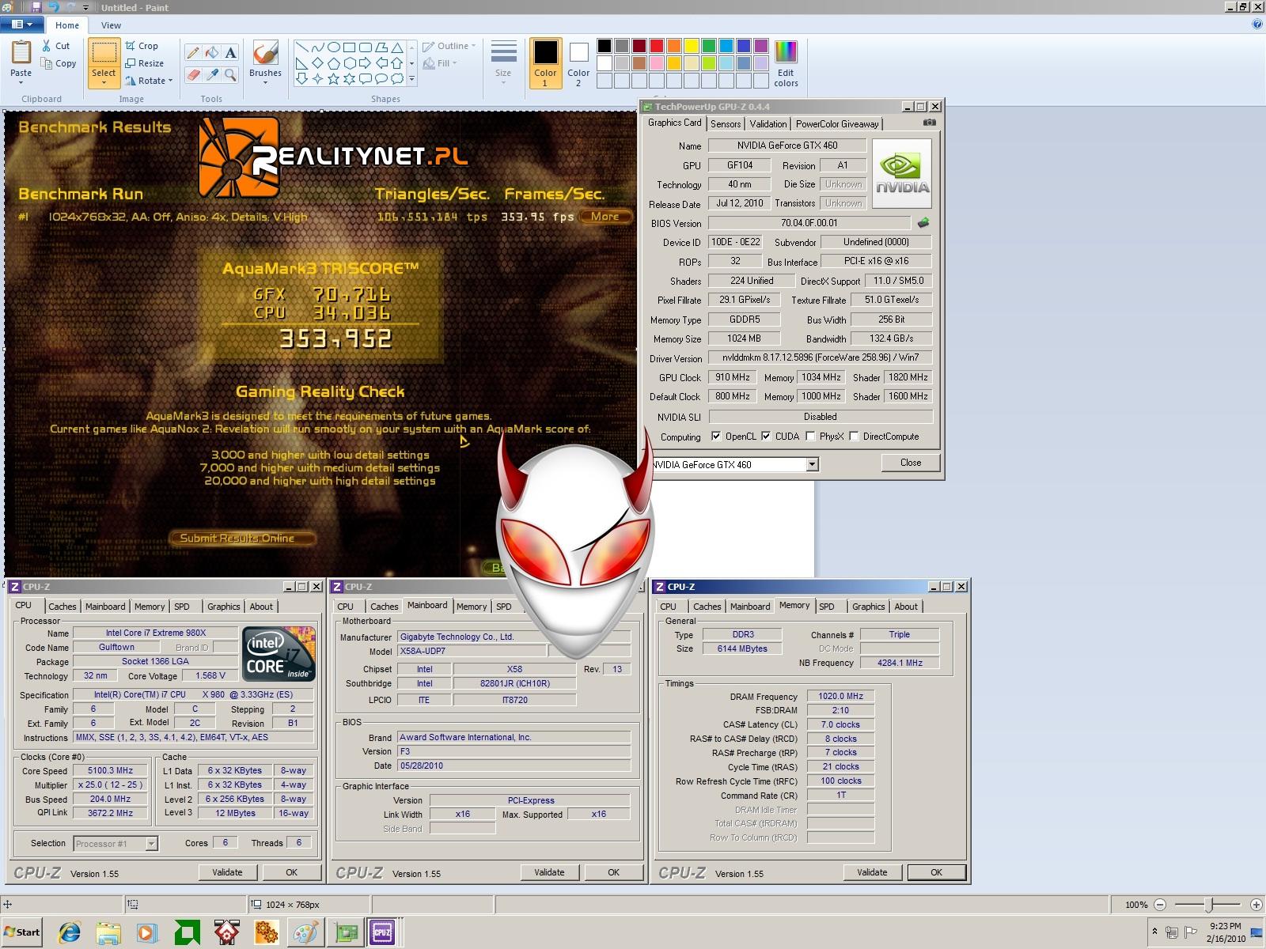Open the Processor Selection dropdown in CPU-Z
This screenshot has width=1266, height=949.
point(151,844)
